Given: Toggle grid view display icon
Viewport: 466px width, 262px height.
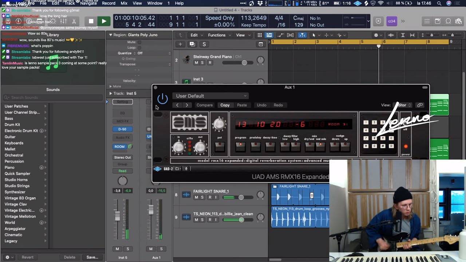Looking at the screenshot, I should 260,35.
